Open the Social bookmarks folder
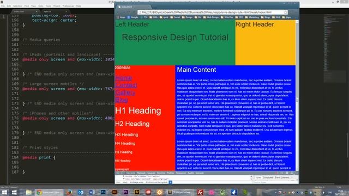This screenshot has height=196, width=349. coord(175,17)
